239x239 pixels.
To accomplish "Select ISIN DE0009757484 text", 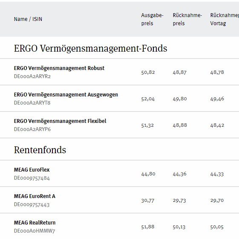I will (32, 178).
